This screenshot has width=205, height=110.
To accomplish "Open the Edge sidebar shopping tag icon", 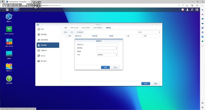I will coord(202,19).
